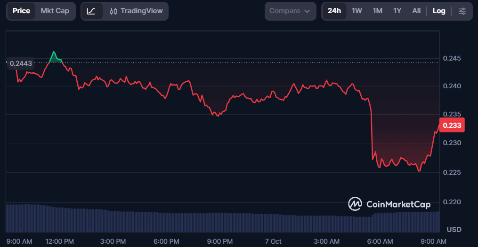Select the 24h time range
This screenshot has width=478, height=247.
pyautogui.click(x=334, y=11)
